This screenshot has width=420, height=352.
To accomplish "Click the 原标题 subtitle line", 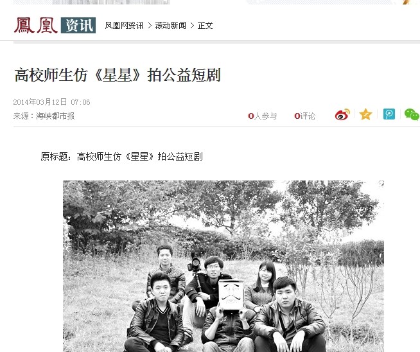I will pyautogui.click(x=121, y=157).
